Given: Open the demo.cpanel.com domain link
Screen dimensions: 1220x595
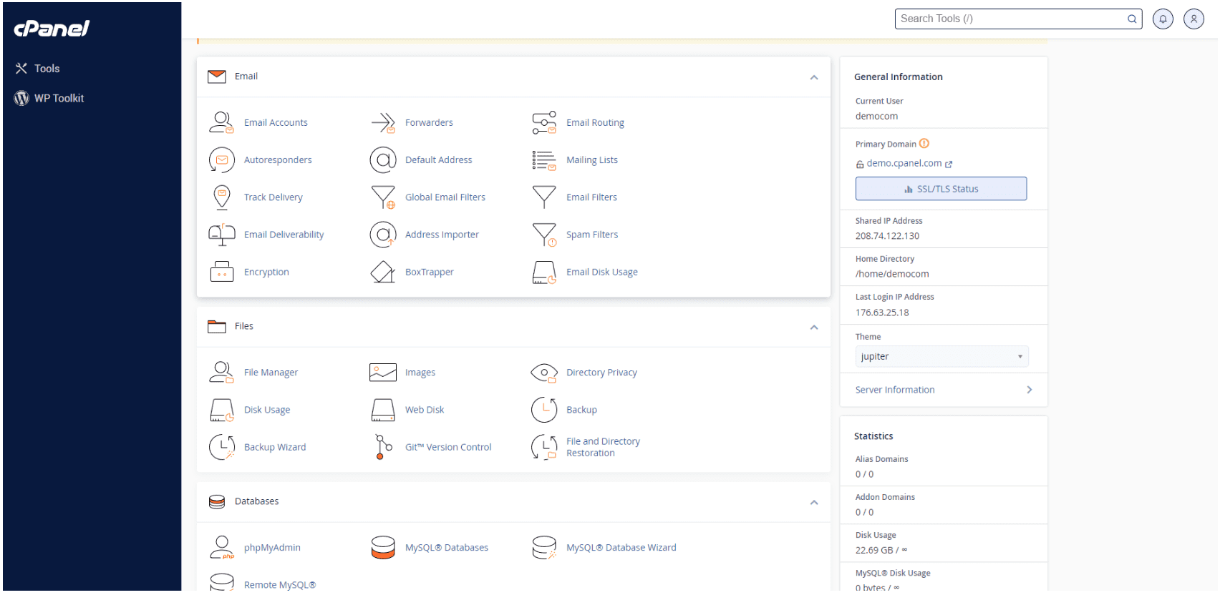Looking at the screenshot, I should tap(904, 163).
